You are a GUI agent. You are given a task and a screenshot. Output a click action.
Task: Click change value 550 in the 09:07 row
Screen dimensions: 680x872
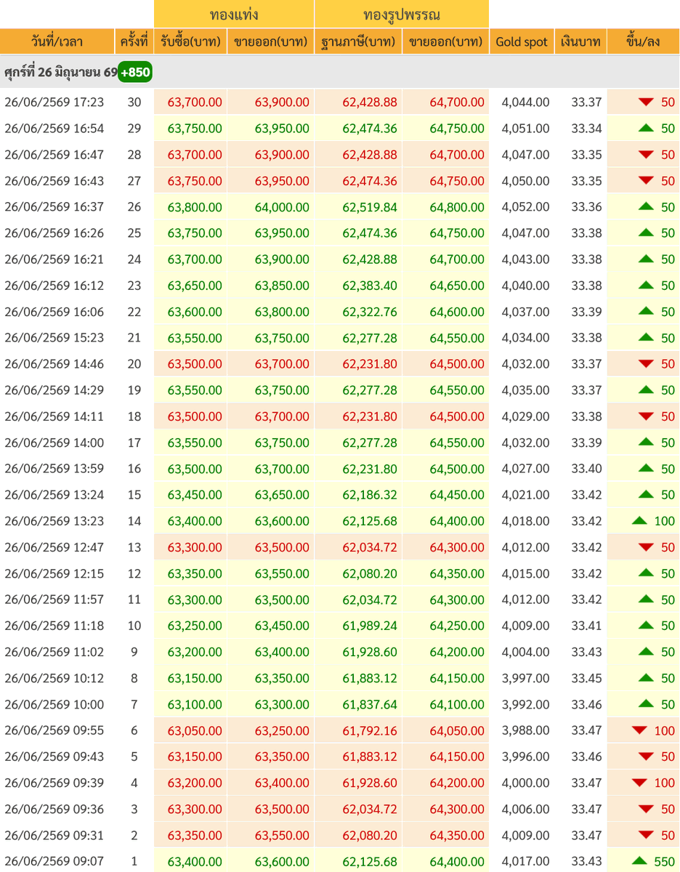pyautogui.click(x=664, y=861)
